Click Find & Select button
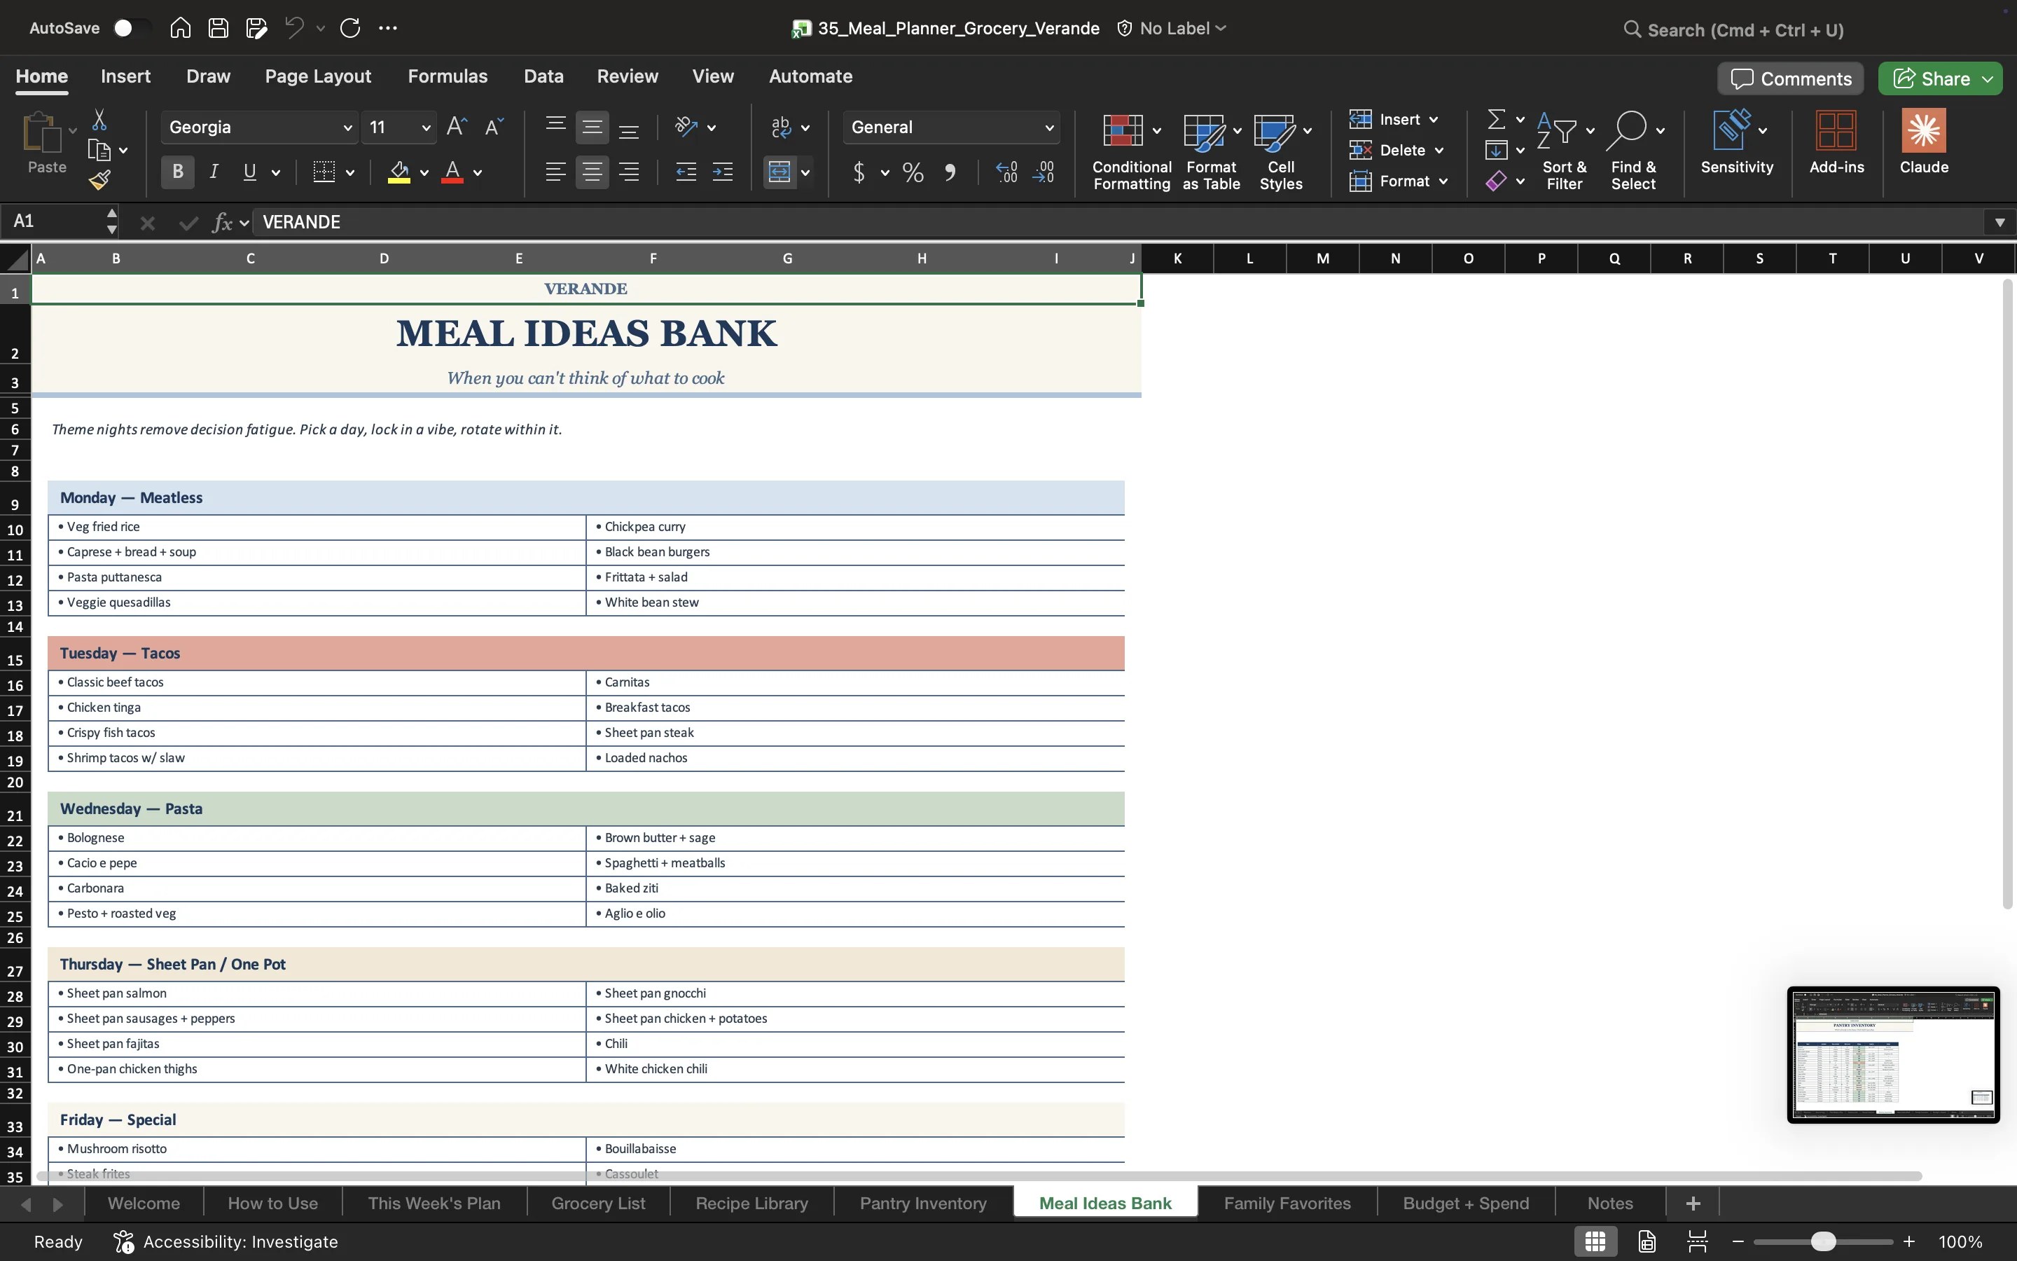 coord(1634,151)
